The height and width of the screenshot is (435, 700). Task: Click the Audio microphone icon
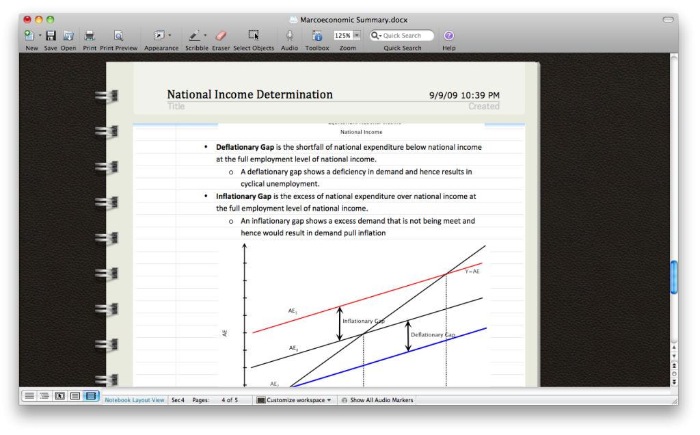pos(289,36)
